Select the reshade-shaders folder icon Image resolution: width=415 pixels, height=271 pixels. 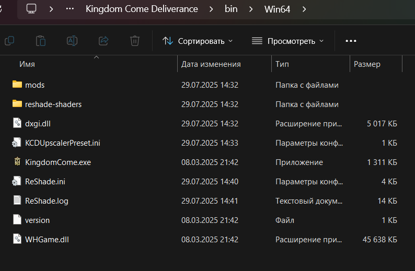(x=17, y=103)
